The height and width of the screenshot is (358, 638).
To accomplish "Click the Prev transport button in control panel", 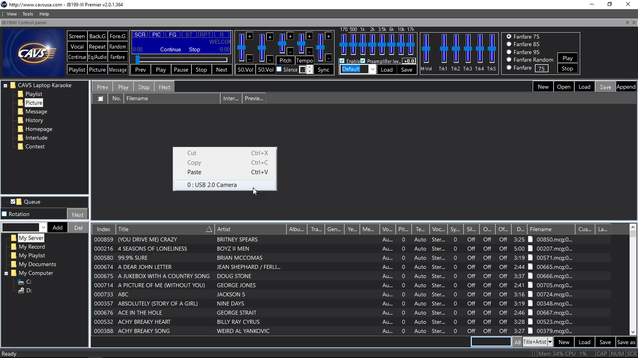I will (141, 70).
